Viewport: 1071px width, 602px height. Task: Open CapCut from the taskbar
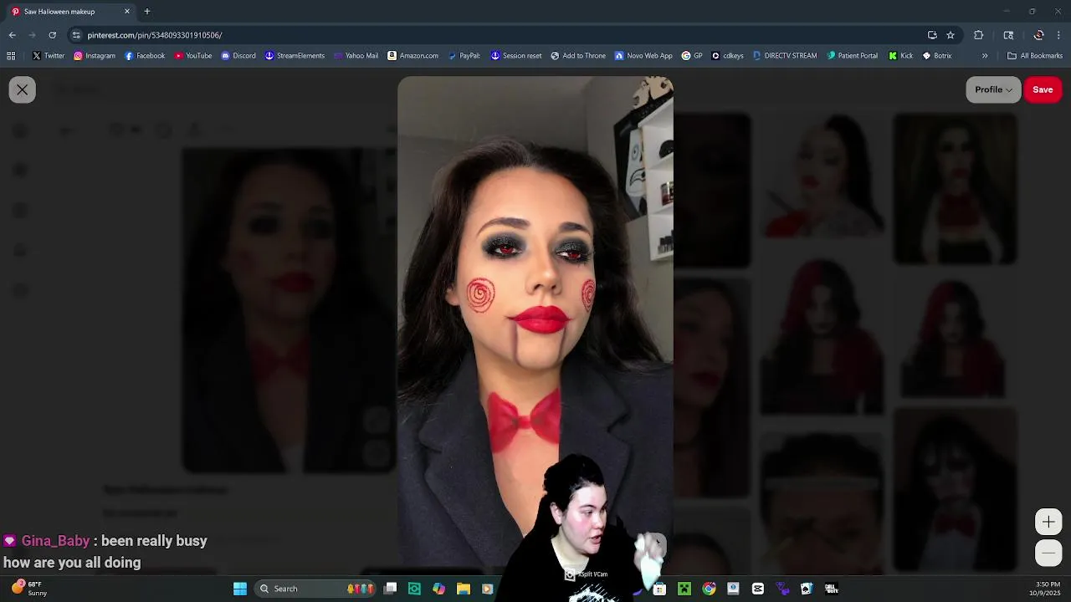758,589
